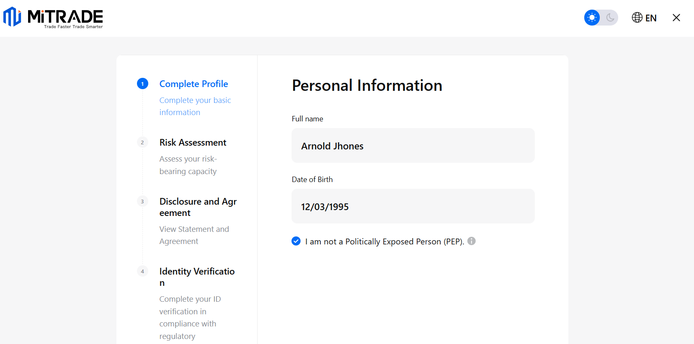Viewport: 694px width, 344px height.
Task: Open the language globe icon
Action: [x=637, y=18]
